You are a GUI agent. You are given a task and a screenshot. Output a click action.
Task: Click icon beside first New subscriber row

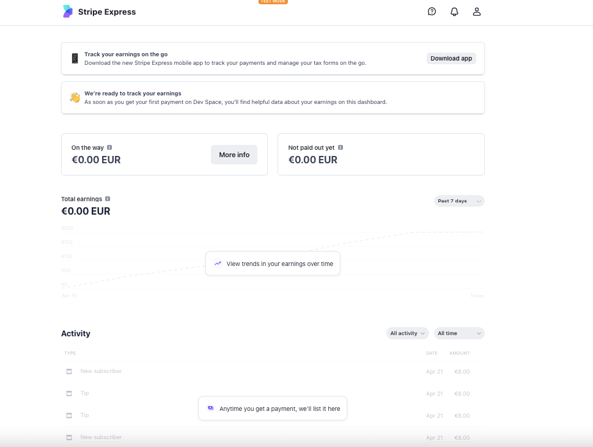(69, 371)
